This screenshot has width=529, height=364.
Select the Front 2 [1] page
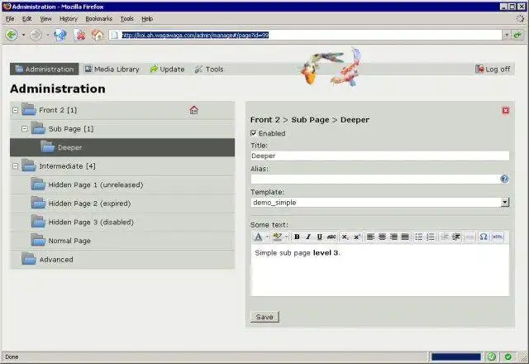58,110
